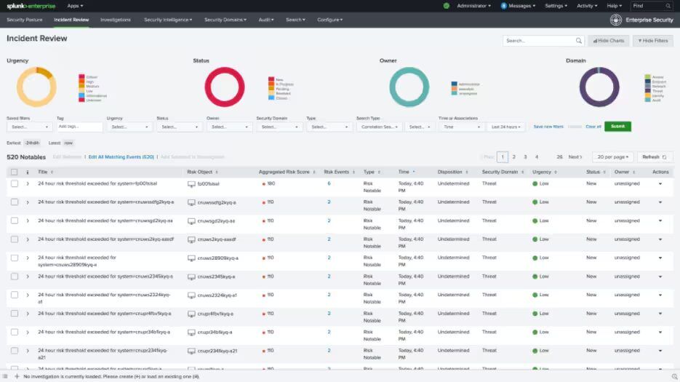Click the zoom icon in bottom-right corner
This screenshot has width=680, height=382.
click(674, 377)
